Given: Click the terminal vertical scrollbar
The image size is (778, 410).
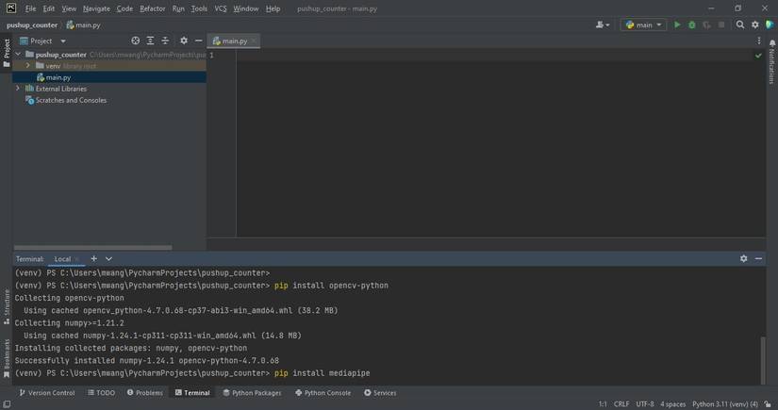Looking at the screenshot, I should tap(763, 358).
